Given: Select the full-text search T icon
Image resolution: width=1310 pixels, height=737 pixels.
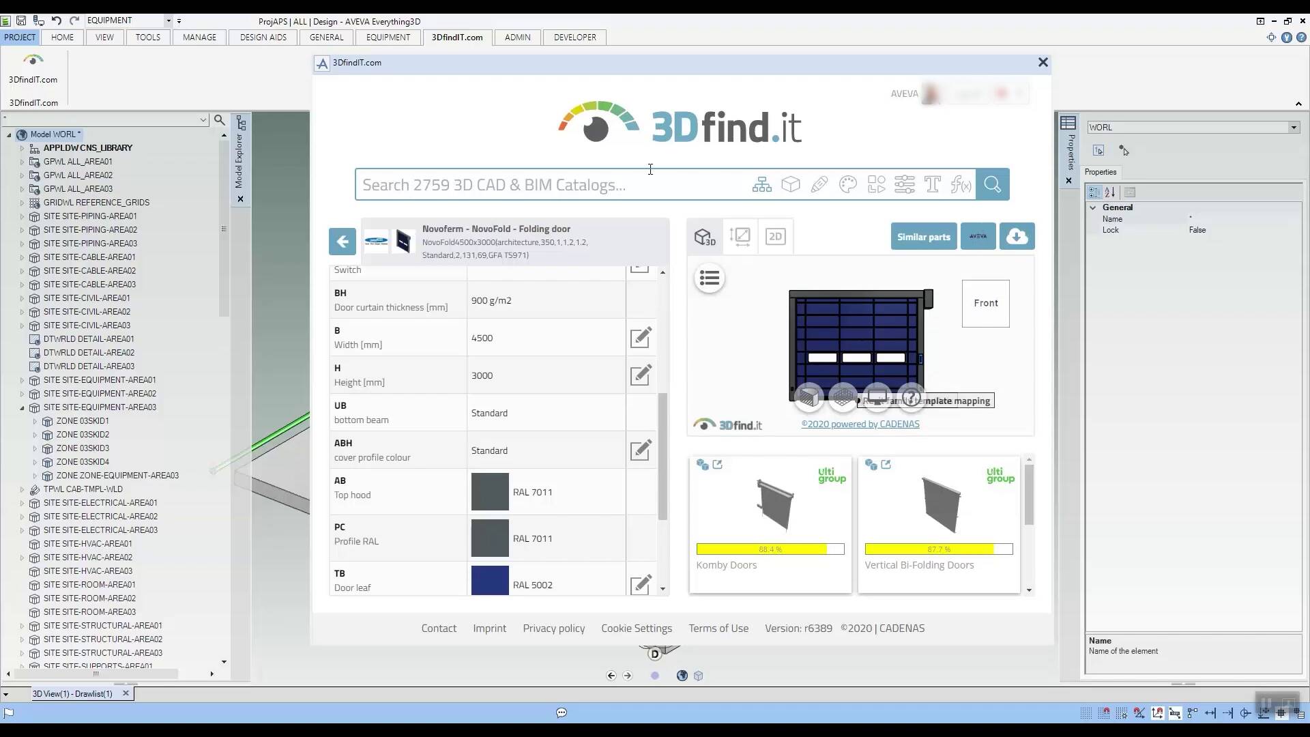Looking at the screenshot, I should coord(933,184).
